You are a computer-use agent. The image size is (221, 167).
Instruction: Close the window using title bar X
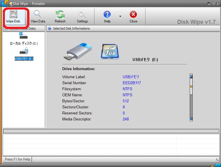[218, 4]
